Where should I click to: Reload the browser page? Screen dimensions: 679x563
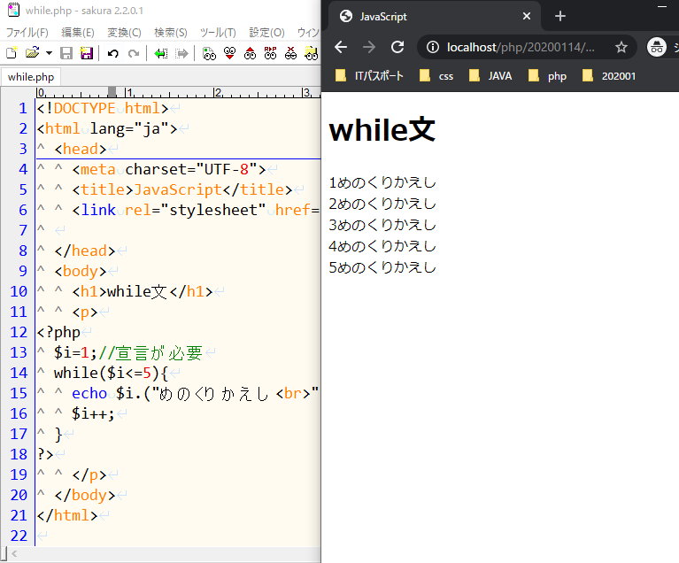[397, 47]
